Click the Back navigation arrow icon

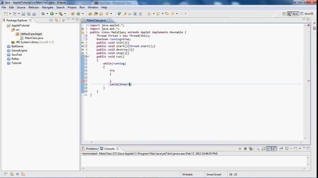(172, 14)
